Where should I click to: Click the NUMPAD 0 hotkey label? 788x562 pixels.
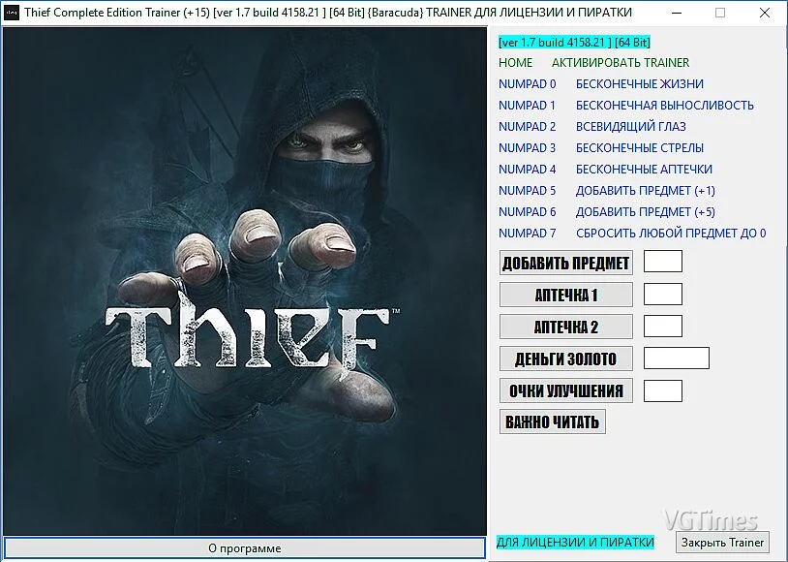tap(528, 84)
